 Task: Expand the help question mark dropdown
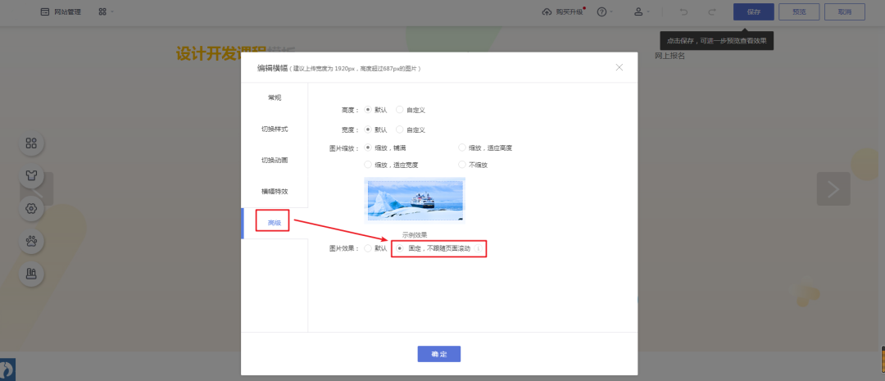[x=606, y=12]
